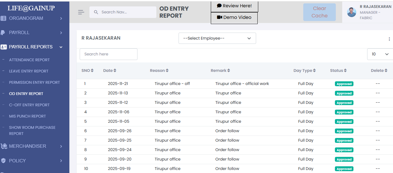
Task: Open the Select Employee dropdown
Action: click(217, 38)
